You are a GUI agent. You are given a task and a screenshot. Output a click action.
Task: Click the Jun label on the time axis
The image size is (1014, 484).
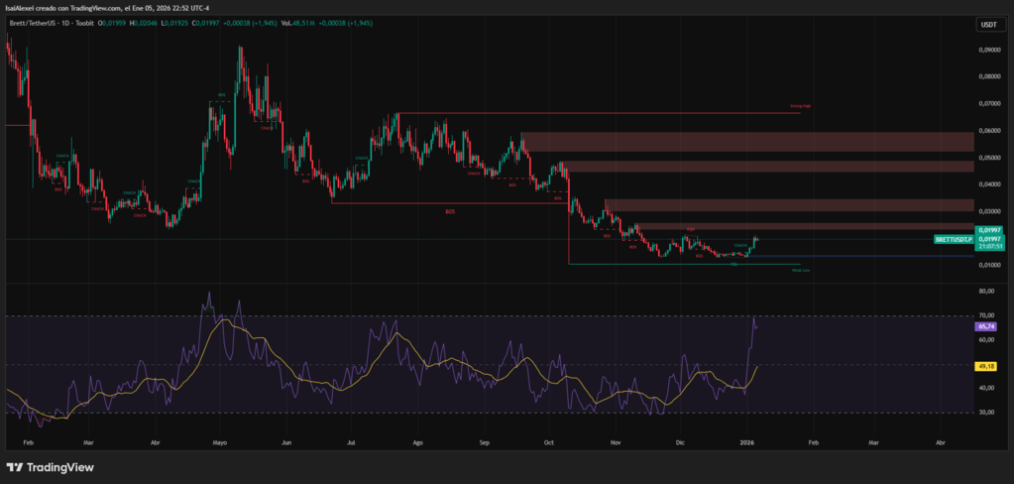[286, 443]
